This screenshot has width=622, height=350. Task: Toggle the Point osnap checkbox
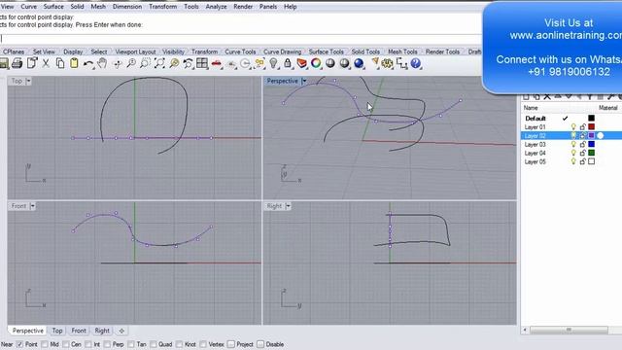pos(19,344)
